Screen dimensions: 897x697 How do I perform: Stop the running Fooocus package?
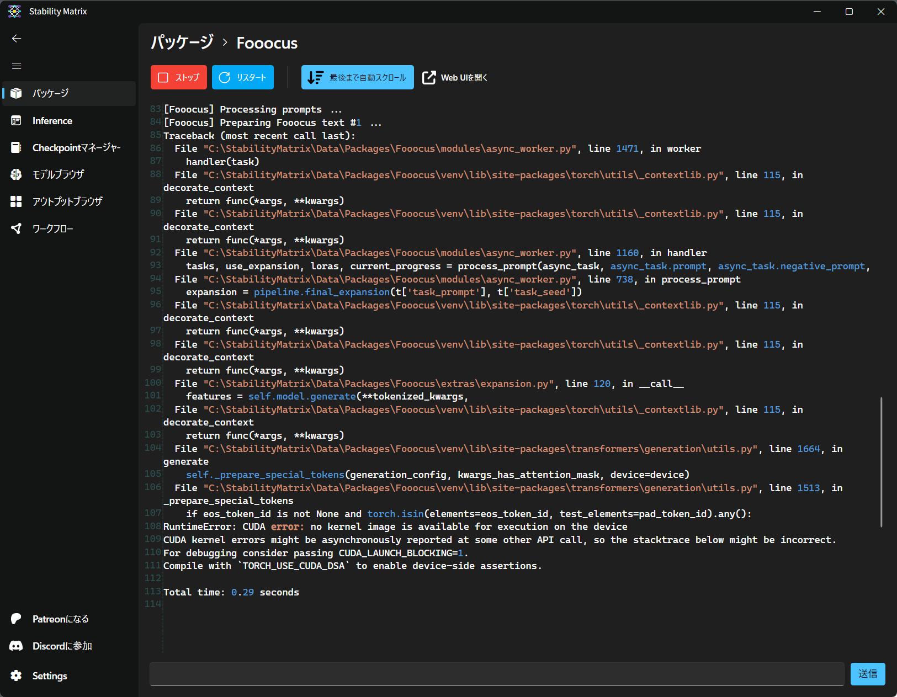point(179,77)
